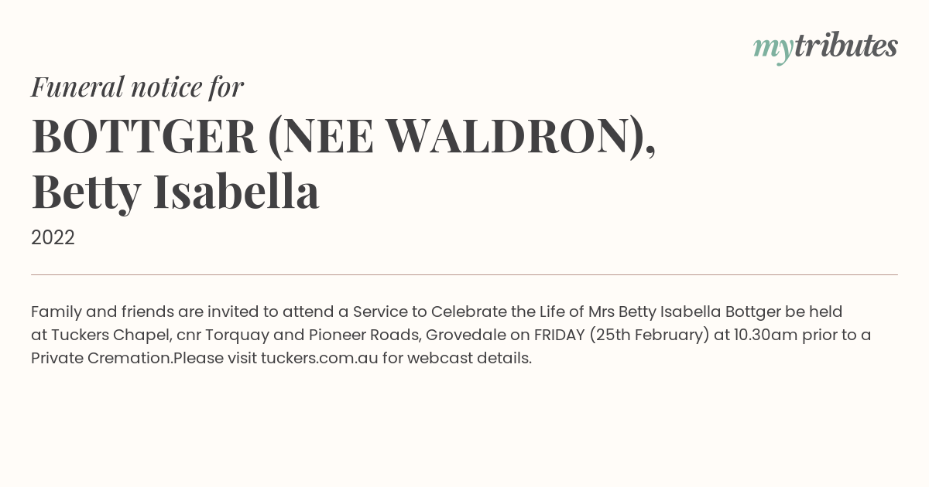Select the surname 'BOTTGER (NEE WALDRON),'
The image size is (929, 487).
pos(344,136)
